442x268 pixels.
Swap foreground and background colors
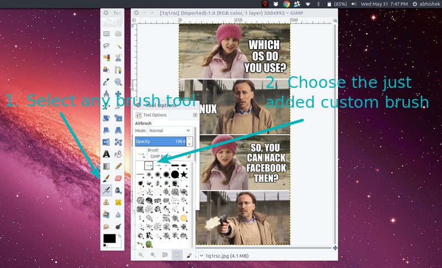pyautogui.click(x=119, y=235)
